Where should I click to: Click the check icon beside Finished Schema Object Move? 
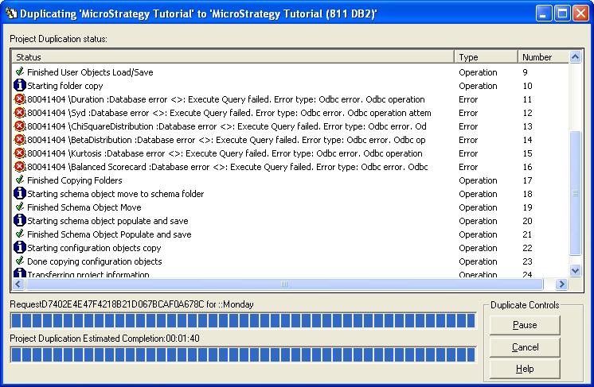(x=20, y=207)
